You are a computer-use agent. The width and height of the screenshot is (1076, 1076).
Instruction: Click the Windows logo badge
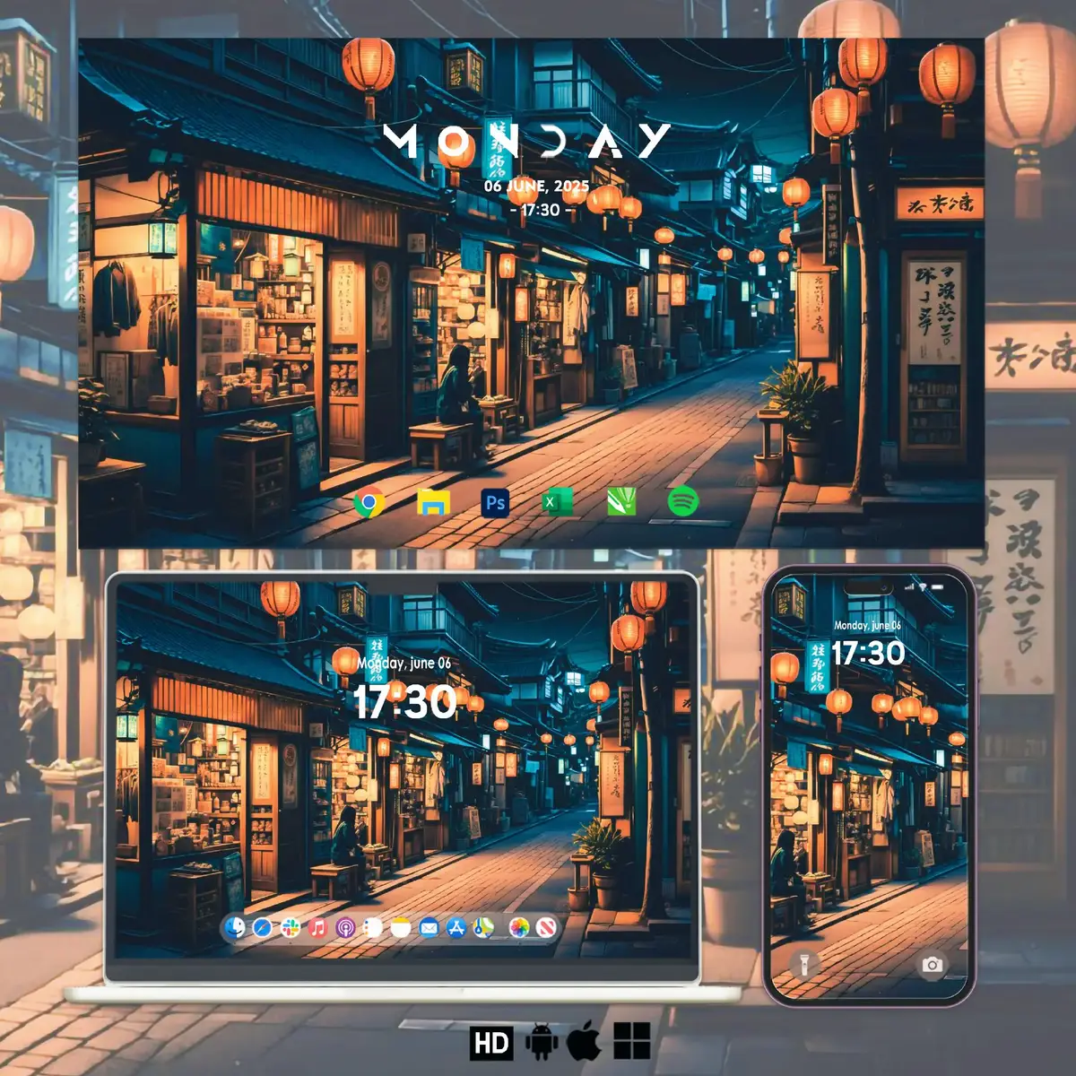[633, 1043]
